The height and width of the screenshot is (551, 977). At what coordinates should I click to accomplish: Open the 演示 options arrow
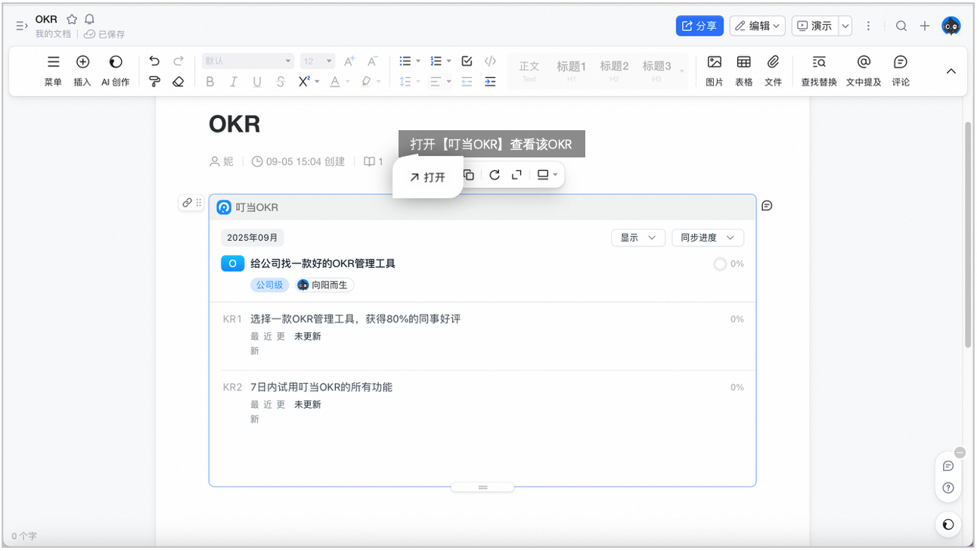(x=845, y=26)
